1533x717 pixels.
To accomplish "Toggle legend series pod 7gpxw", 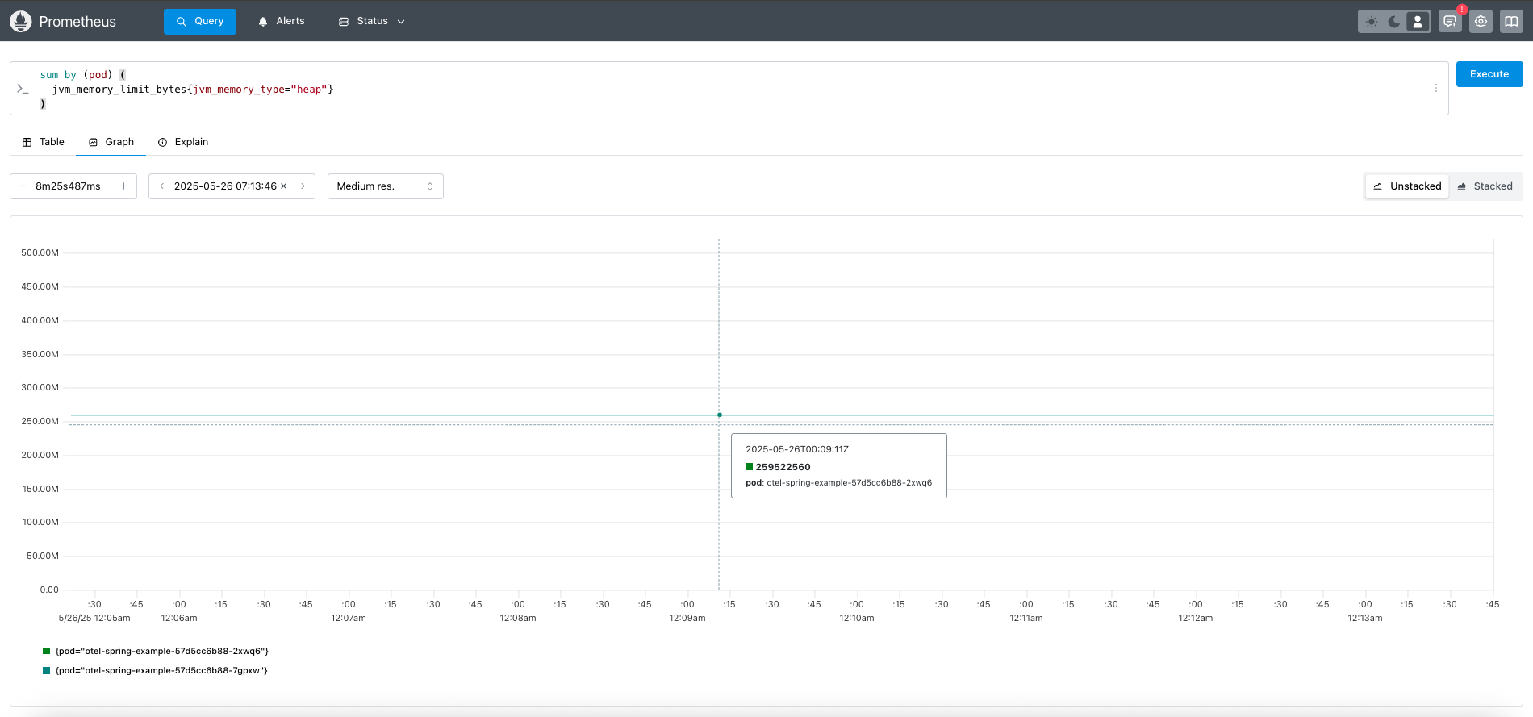I will (x=161, y=670).
